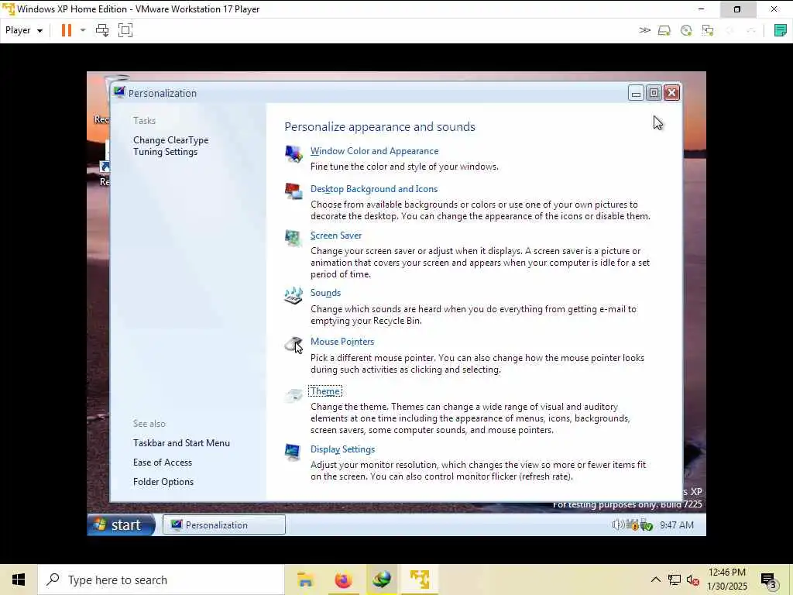Open the Screen Saver link

[336, 236]
